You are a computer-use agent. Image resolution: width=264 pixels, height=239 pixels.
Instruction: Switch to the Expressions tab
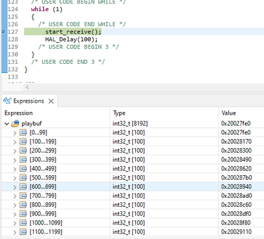(28, 101)
